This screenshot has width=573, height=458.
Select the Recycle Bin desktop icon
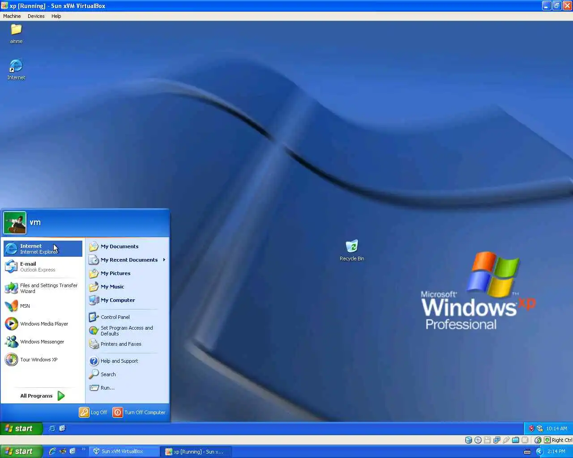coord(352,250)
